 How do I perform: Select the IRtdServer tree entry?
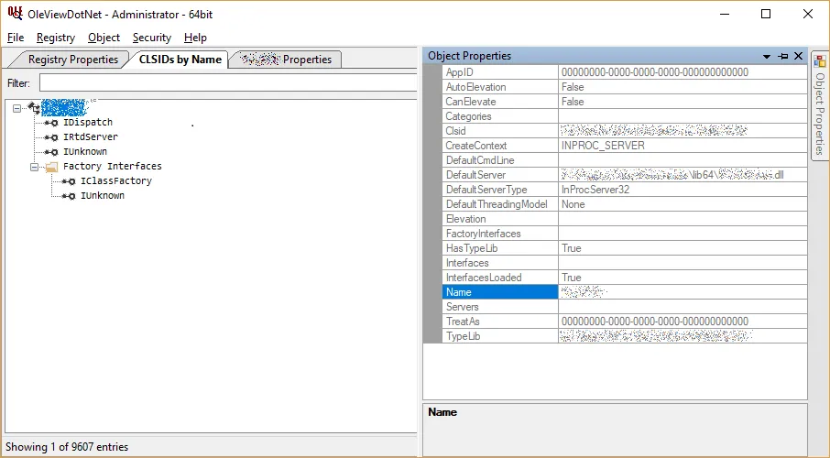tap(91, 136)
